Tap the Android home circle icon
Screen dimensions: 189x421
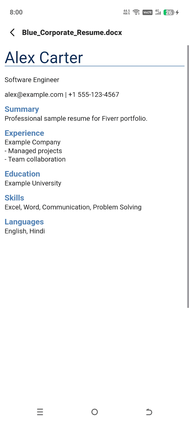(94, 412)
